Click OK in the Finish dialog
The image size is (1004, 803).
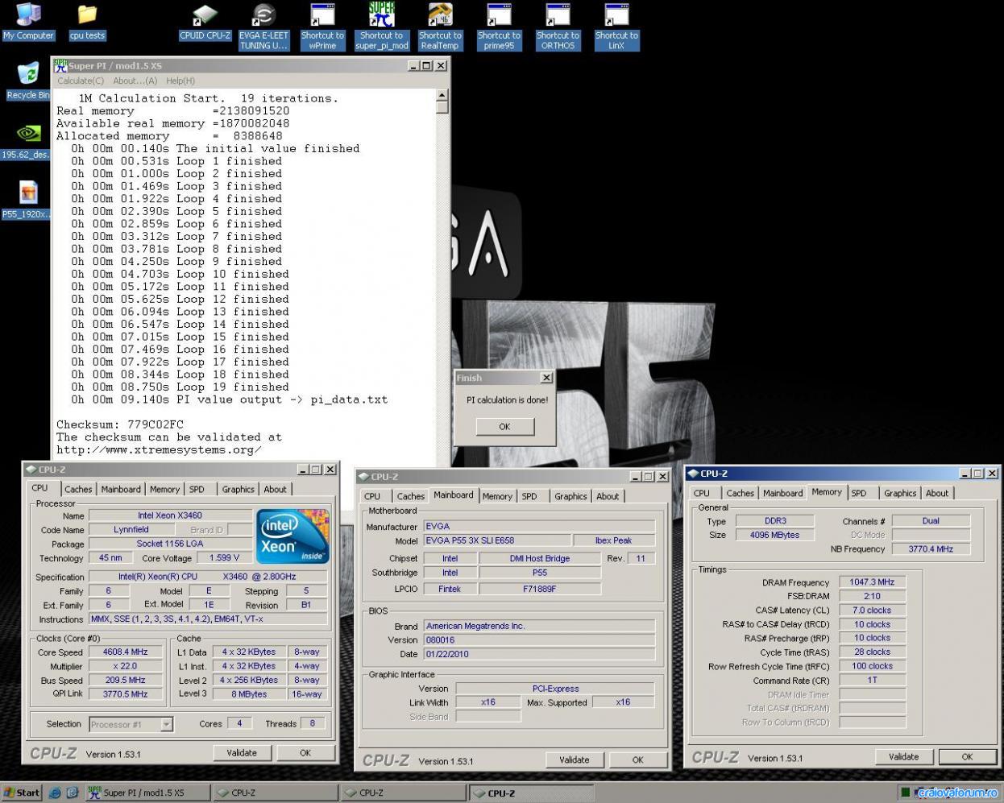point(505,426)
